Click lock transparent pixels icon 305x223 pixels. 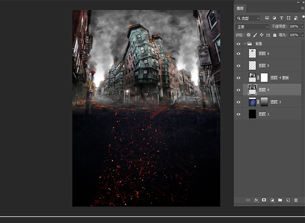point(249,35)
